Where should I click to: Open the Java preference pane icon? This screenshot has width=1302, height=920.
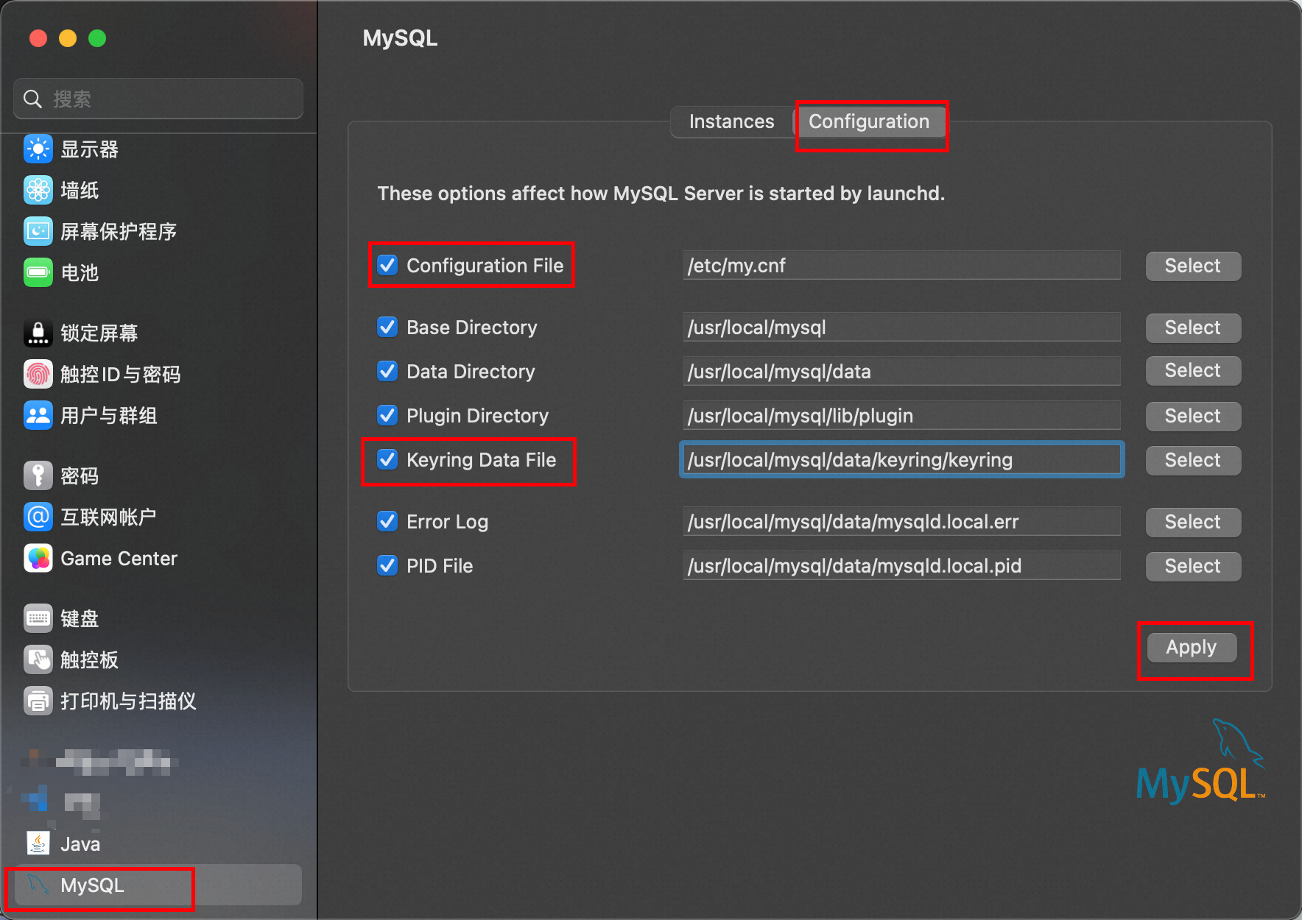(38, 843)
